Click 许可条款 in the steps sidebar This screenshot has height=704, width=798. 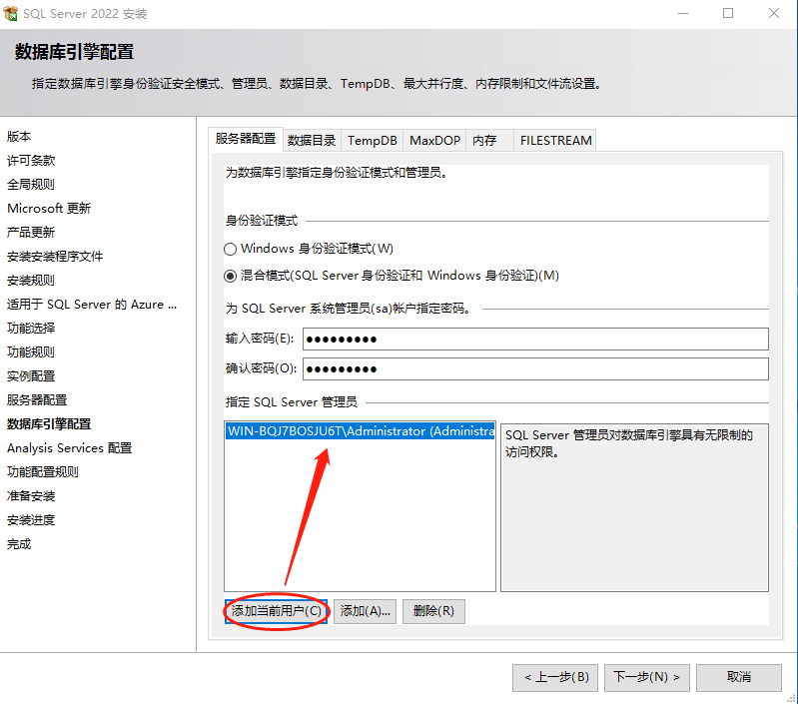pyautogui.click(x=31, y=161)
